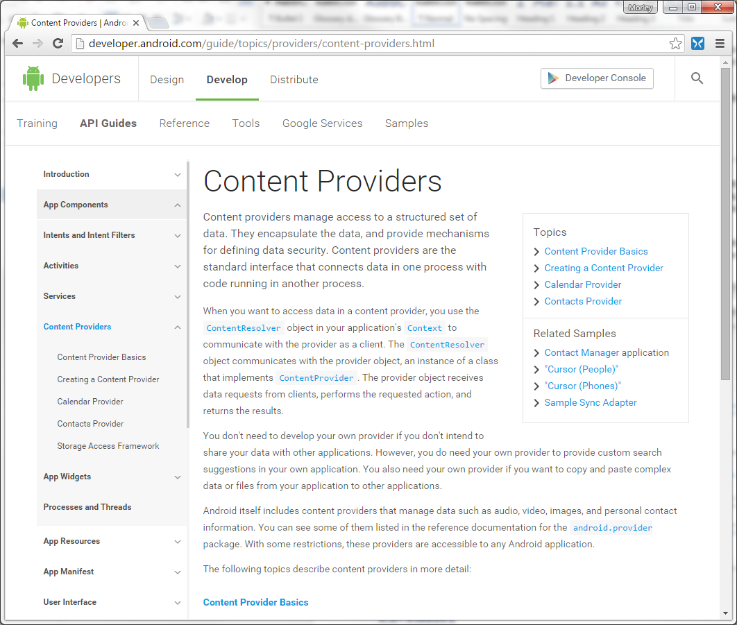Bookmark this page with the star icon
This screenshot has width=737, height=625.
[x=675, y=43]
